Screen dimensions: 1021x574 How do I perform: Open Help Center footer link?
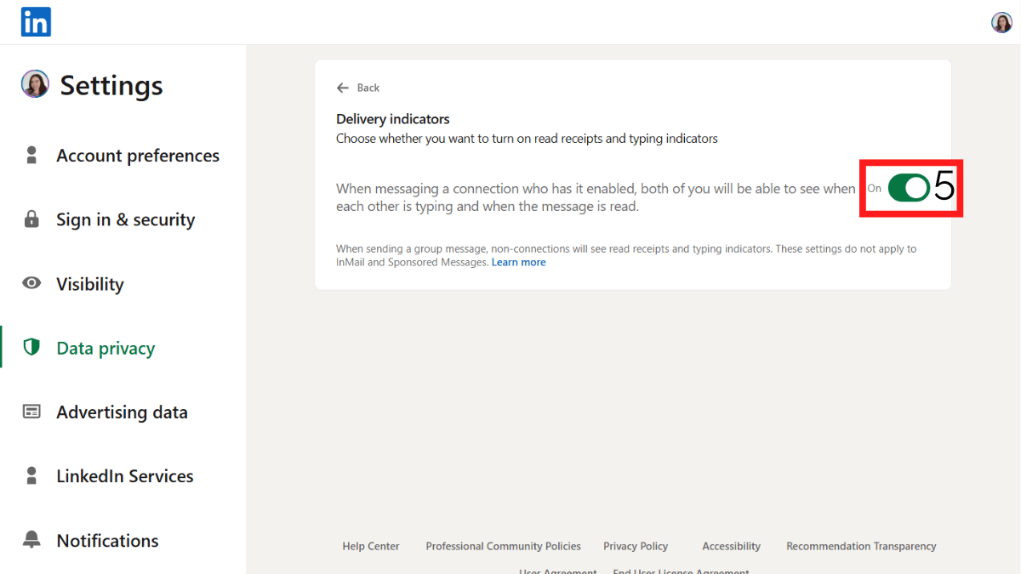[371, 546]
